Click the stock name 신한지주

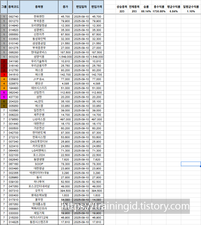[39, 34]
